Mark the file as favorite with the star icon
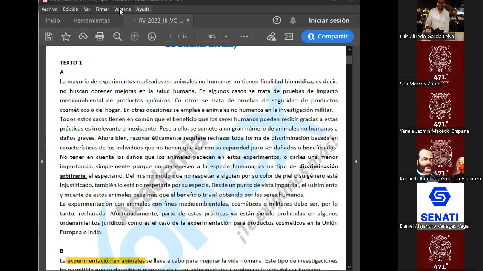This screenshot has width=483, height=271. (66, 37)
